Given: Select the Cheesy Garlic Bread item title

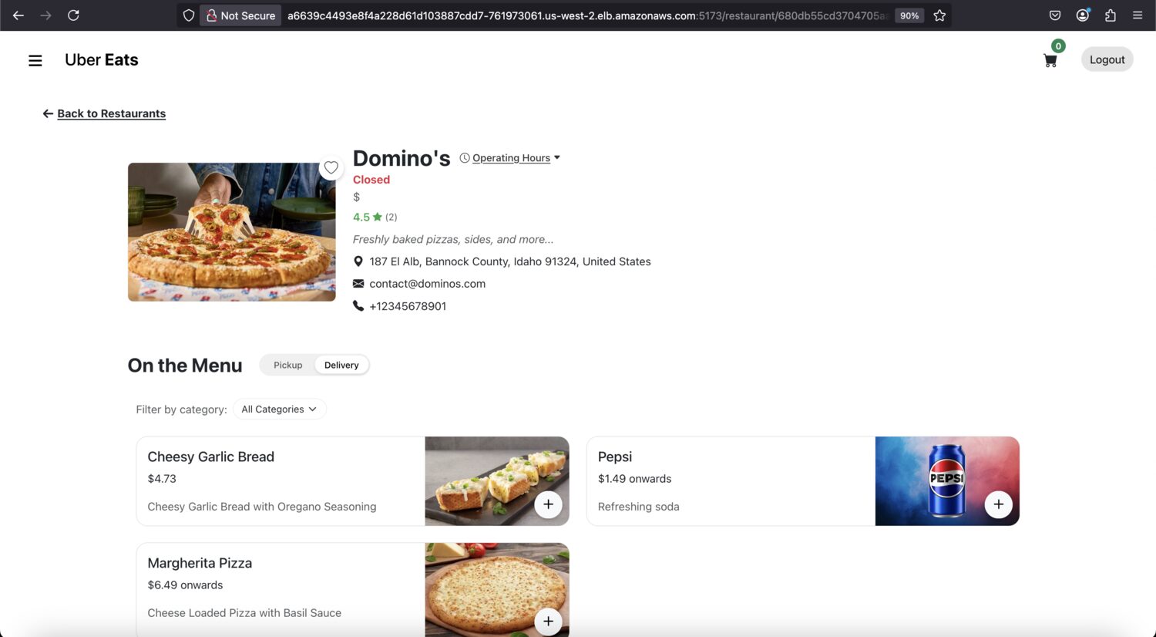Looking at the screenshot, I should 211,457.
